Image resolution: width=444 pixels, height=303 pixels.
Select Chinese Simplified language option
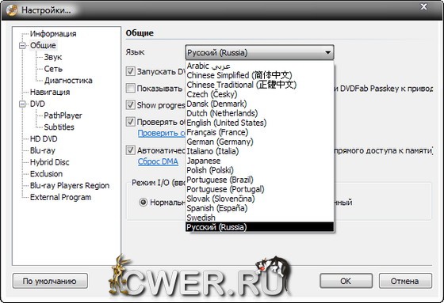point(259,75)
